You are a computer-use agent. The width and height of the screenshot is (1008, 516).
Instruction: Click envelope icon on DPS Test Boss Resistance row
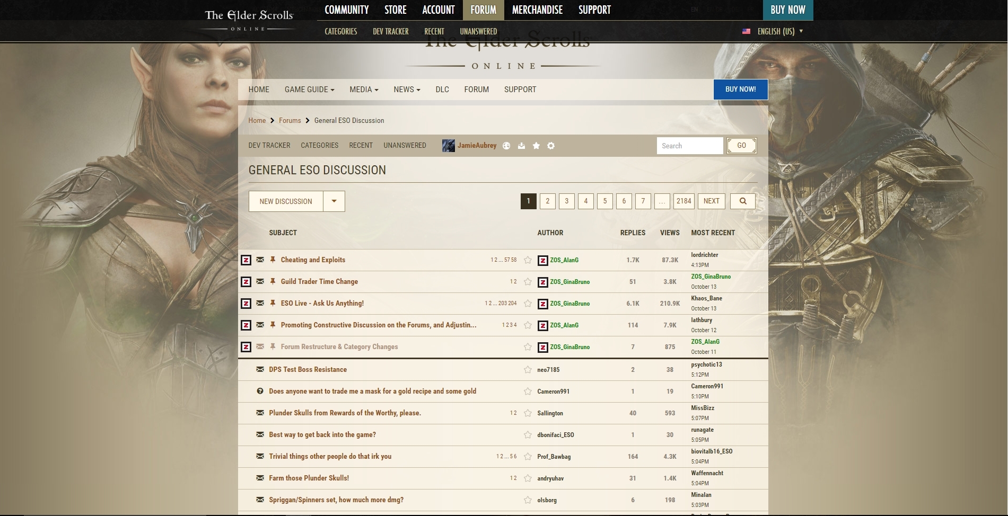[x=260, y=369]
